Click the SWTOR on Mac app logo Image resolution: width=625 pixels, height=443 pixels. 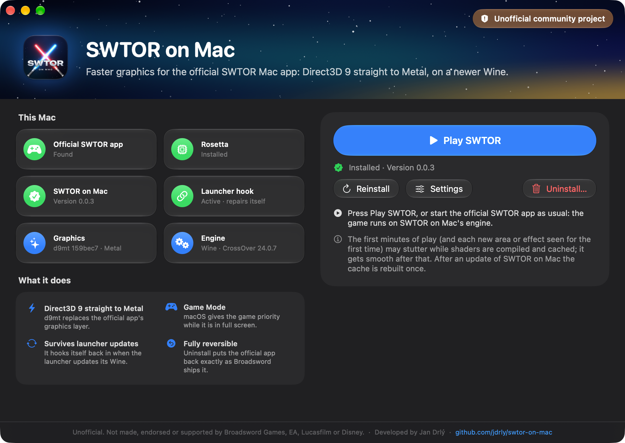(46, 57)
